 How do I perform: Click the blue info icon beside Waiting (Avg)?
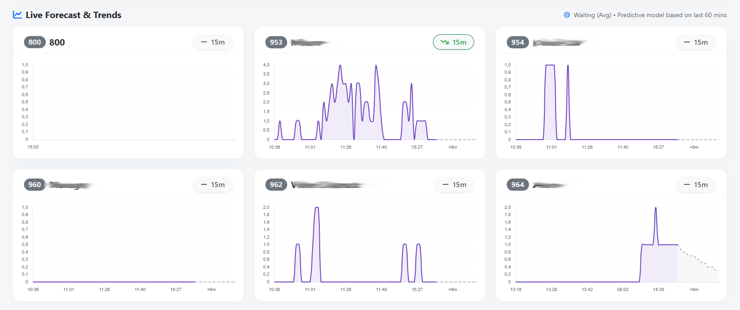tap(567, 15)
